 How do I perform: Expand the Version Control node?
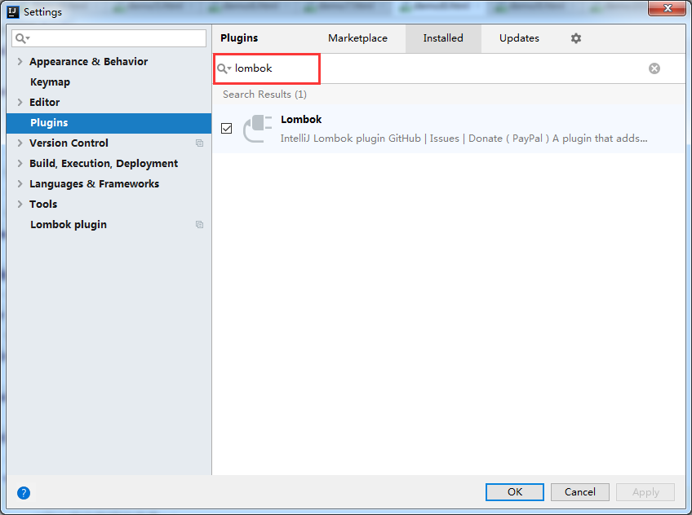pos(20,143)
